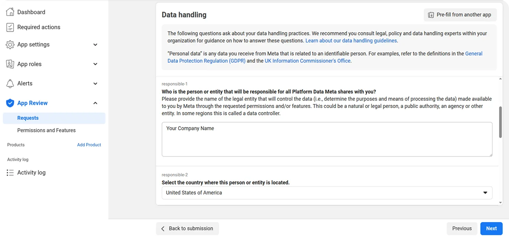Click the App settings gear icon
This screenshot has width=509, height=238.
pyautogui.click(x=10, y=44)
